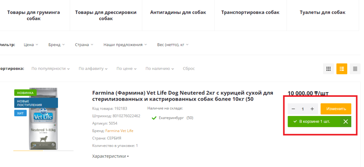This screenshot has height=167, width=364.
Task: Select the active list view icon
Action: (342, 69)
